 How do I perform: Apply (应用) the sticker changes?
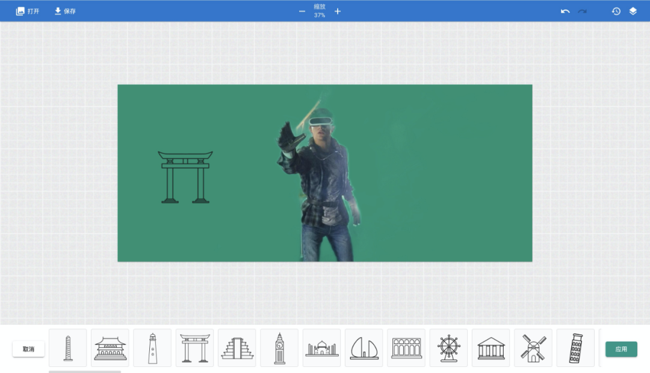click(x=621, y=349)
